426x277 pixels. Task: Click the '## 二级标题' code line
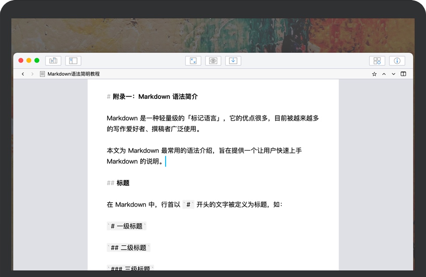128,248
